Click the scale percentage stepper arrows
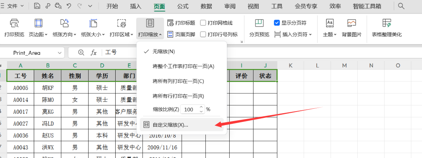Viewport: 422px width, 158px height. click(x=201, y=109)
